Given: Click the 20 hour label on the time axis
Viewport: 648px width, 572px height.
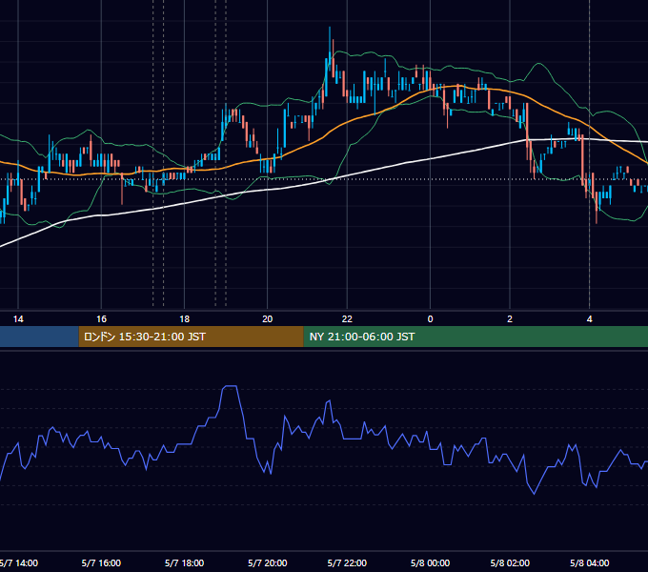Looking at the screenshot, I should 268,318.
